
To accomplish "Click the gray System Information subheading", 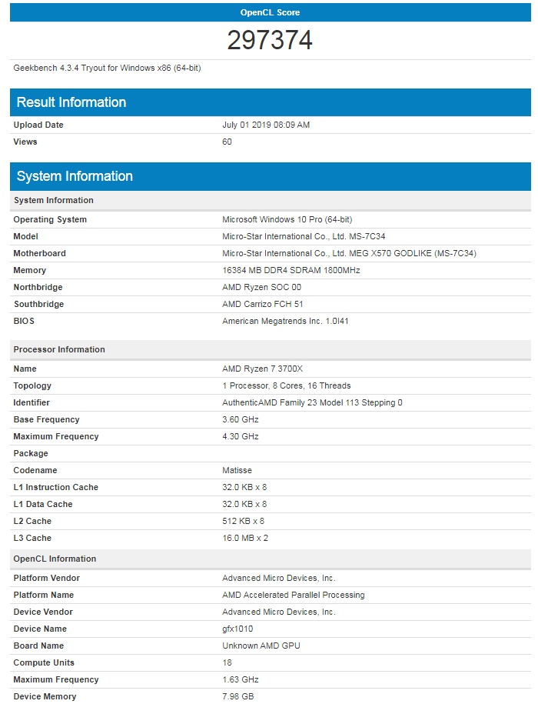I will click(x=53, y=200).
